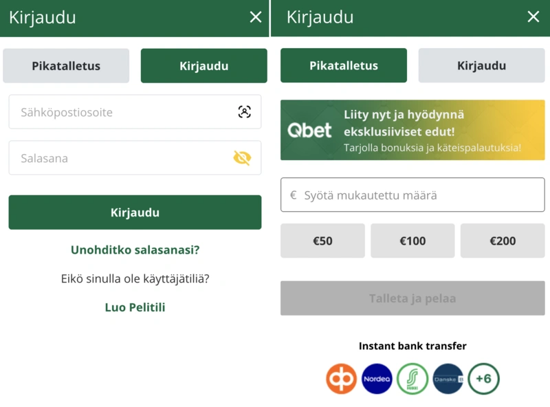Screen dimensions: 550x407
Task: Choose the €50 deposit amount
Action: 322,241
